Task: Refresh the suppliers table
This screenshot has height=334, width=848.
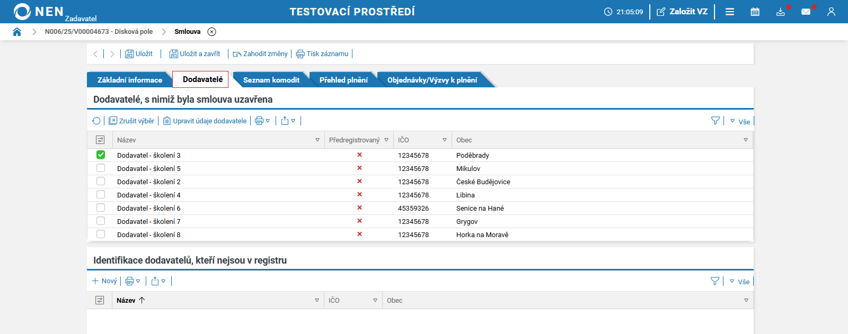Action: 96,121
